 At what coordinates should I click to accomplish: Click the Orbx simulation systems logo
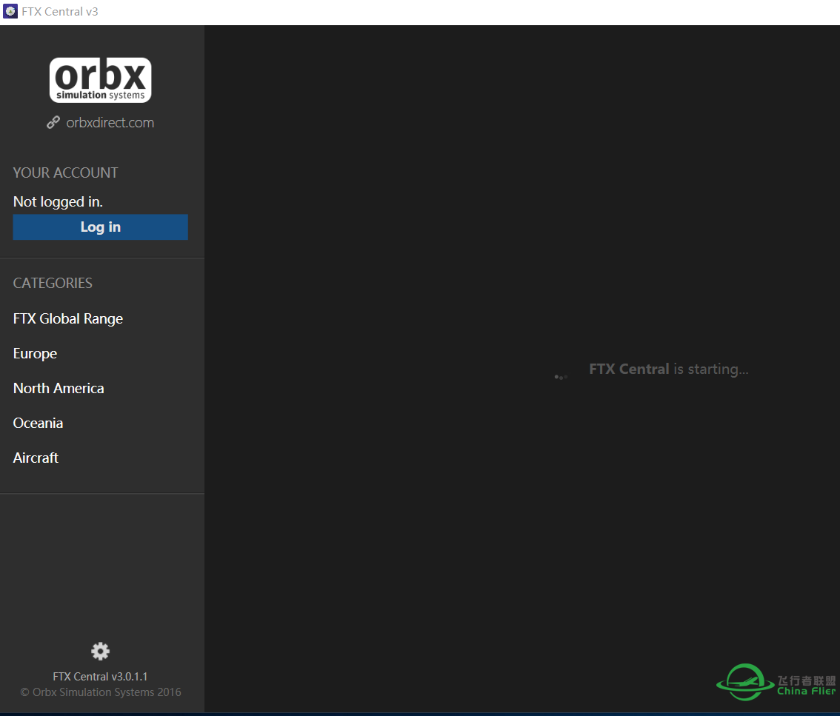(x=100, y=79)
